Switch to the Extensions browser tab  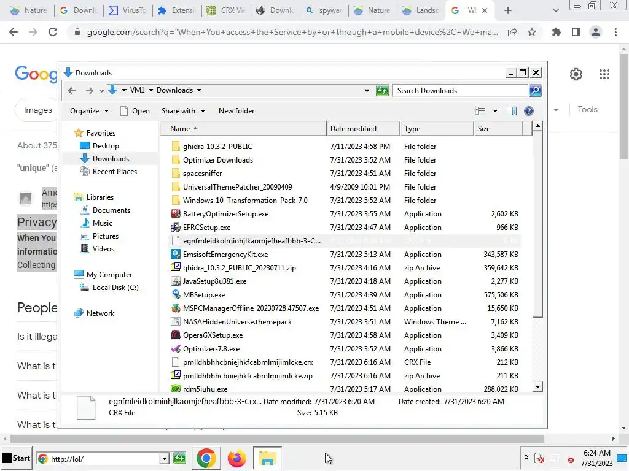coord(177,10)
